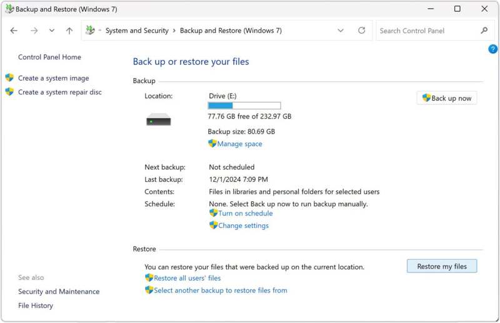Click the blue Help question mark icon
The width and height of the screenshot is (500, 323).
click(x=492, y=49)
